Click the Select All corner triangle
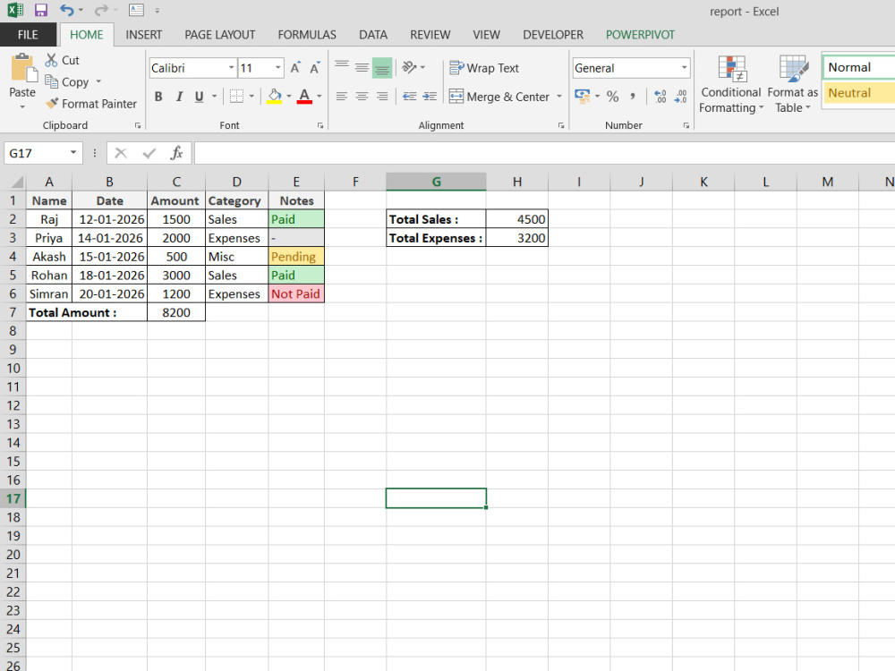Image resolution: width=895 pixels, height=671 pixels. tap(16, 182)
